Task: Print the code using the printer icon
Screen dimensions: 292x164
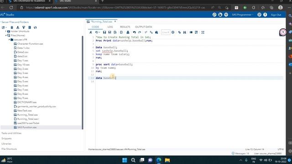Action: [128, 32]
